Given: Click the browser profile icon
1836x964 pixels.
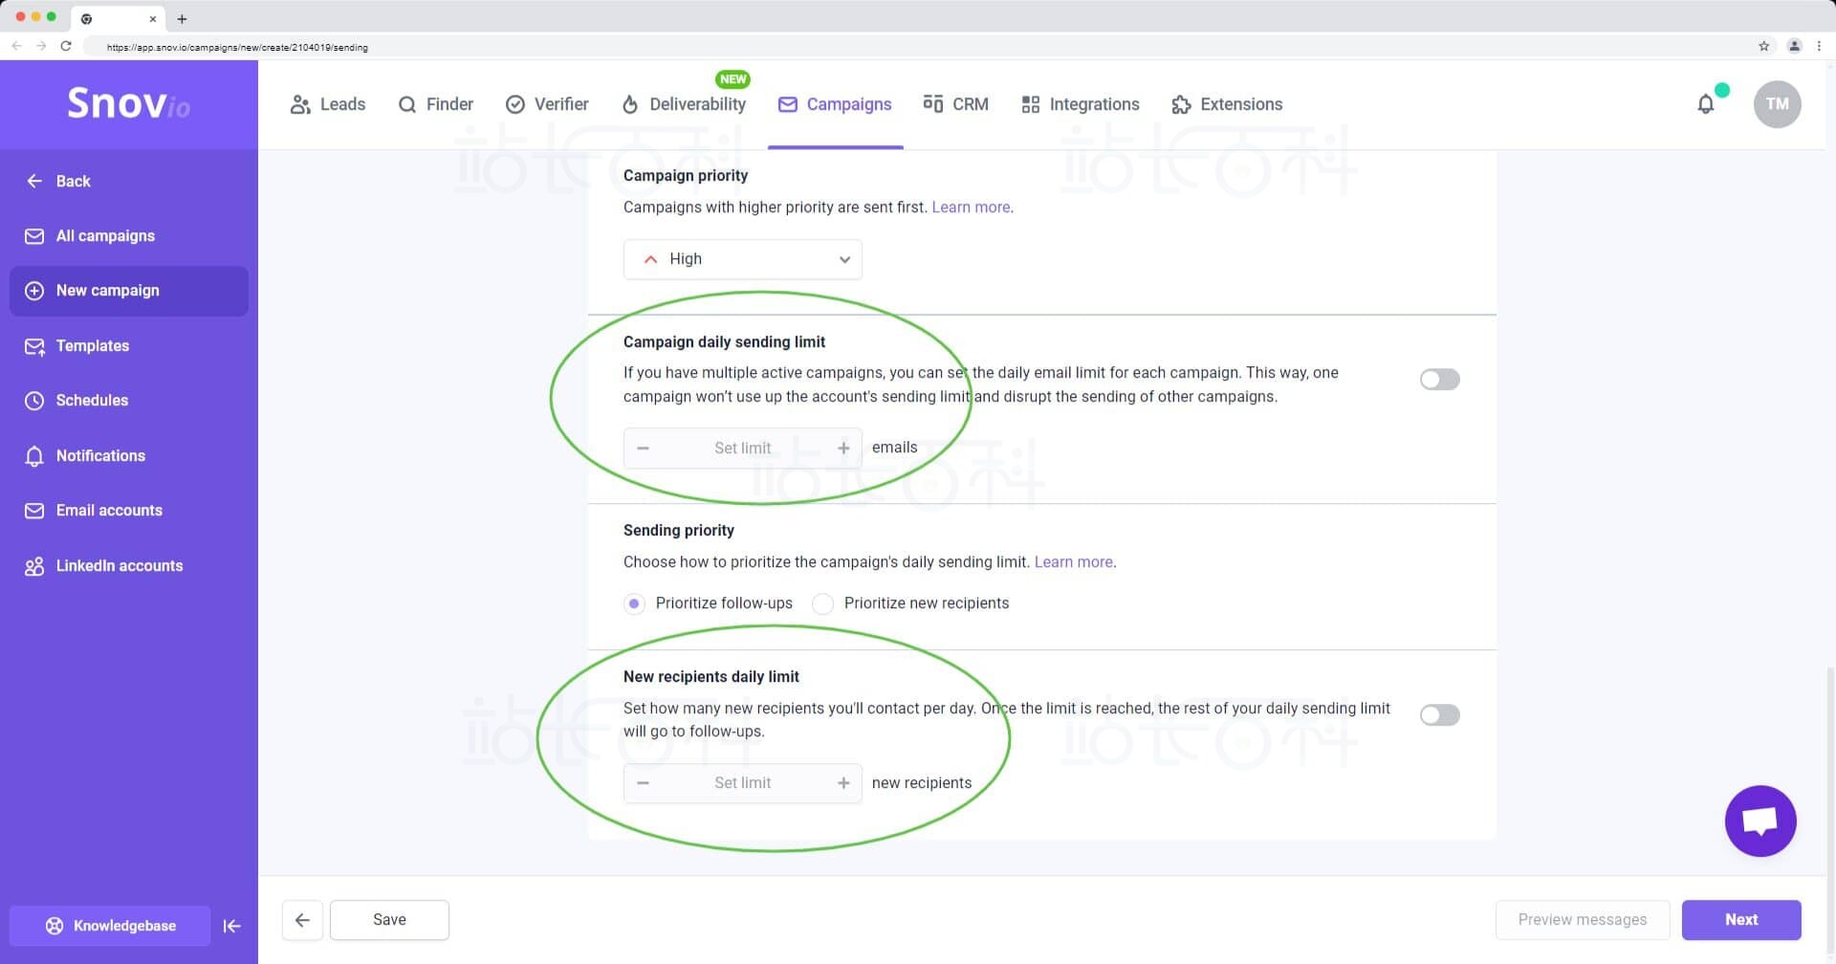Looking at the screenshot, I should [1795, 46].
